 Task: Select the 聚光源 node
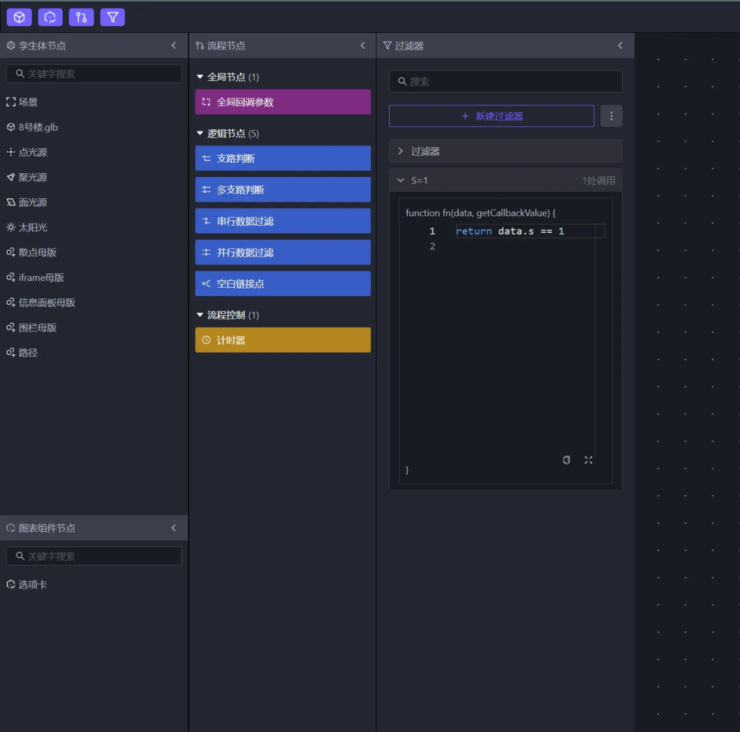tap(27, 177)
